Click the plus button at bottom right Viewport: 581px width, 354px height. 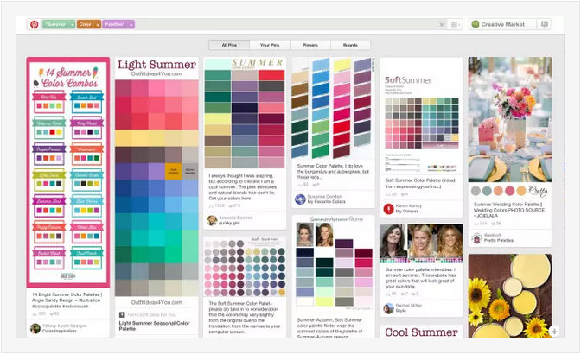(x=554, y=332)
